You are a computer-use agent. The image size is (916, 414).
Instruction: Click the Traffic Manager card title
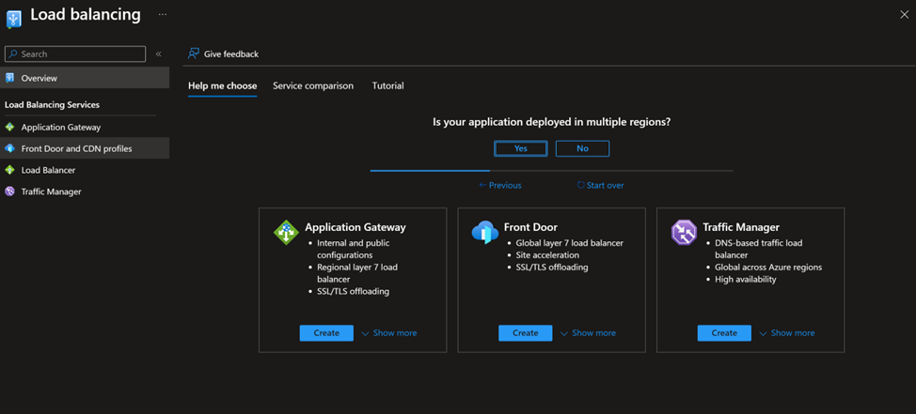pos(741,227)
